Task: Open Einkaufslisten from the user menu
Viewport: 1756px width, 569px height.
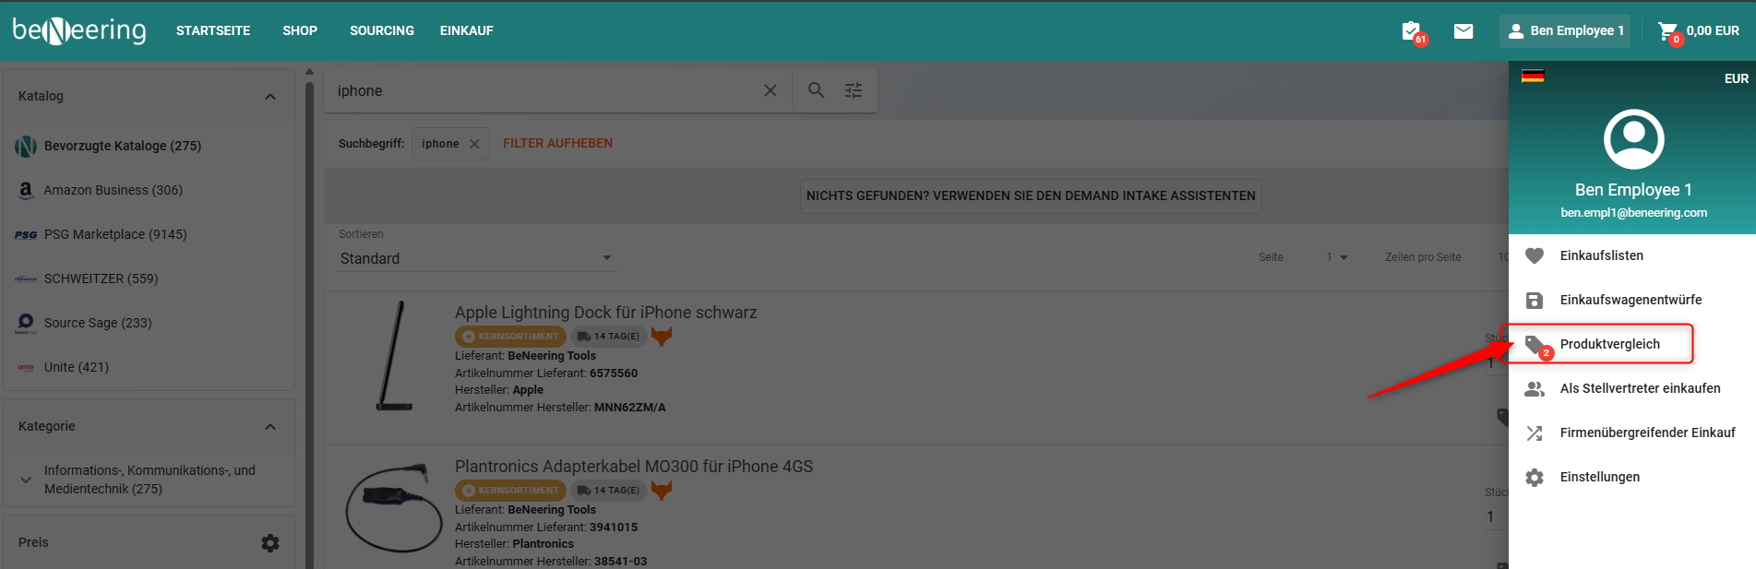Action: tap(1601, 255)
